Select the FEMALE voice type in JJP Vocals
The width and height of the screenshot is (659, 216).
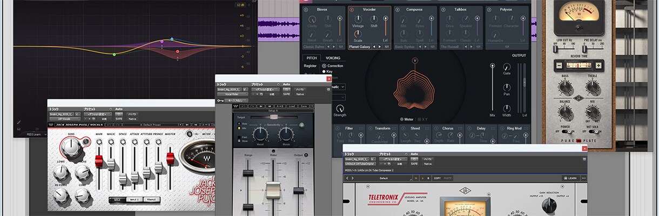[x=151, y=199]
